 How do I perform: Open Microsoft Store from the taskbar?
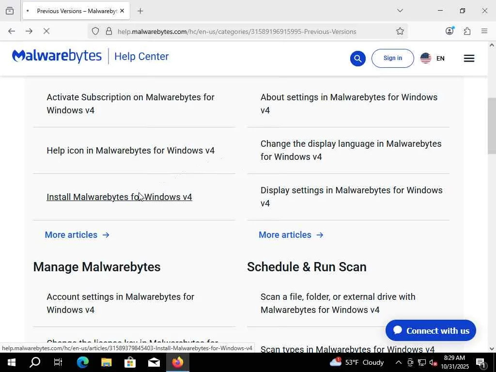pos(130,362)
